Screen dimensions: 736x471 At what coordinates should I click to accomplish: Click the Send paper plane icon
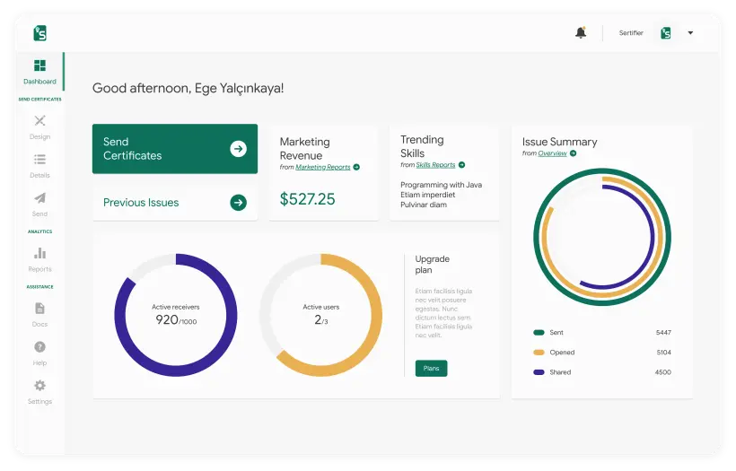39,198
